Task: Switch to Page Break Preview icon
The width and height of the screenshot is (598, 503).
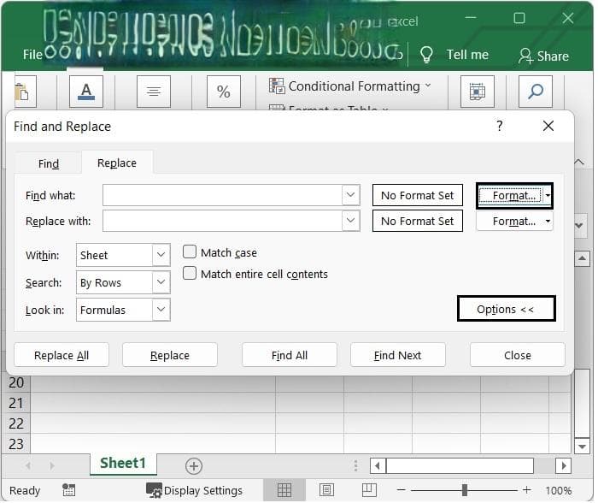Action: [369, 490]
